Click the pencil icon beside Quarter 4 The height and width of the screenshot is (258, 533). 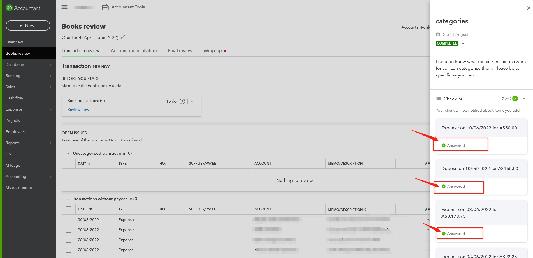click(123, 37)
